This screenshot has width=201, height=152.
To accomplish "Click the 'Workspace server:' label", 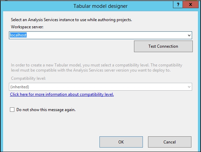I will tap(27, 27).
